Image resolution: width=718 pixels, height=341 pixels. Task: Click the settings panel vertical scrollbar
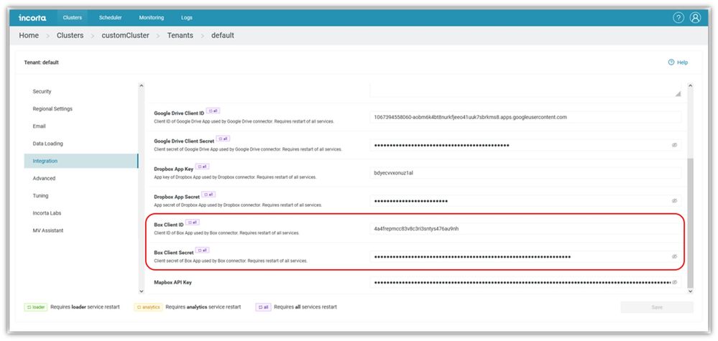point(690,215)
